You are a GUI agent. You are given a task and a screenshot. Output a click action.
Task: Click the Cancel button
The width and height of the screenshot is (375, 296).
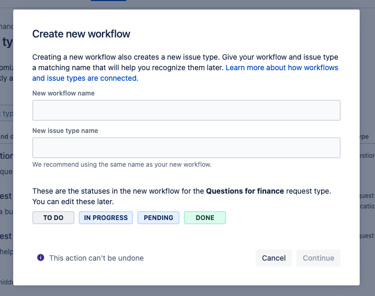pos(274,258)
